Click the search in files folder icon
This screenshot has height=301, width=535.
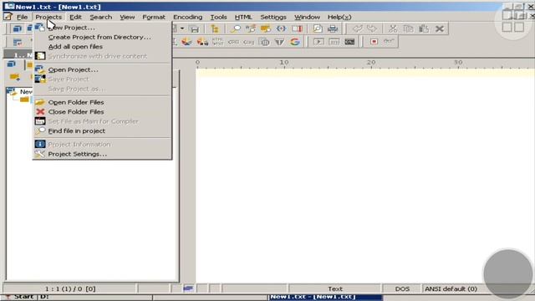266,28
